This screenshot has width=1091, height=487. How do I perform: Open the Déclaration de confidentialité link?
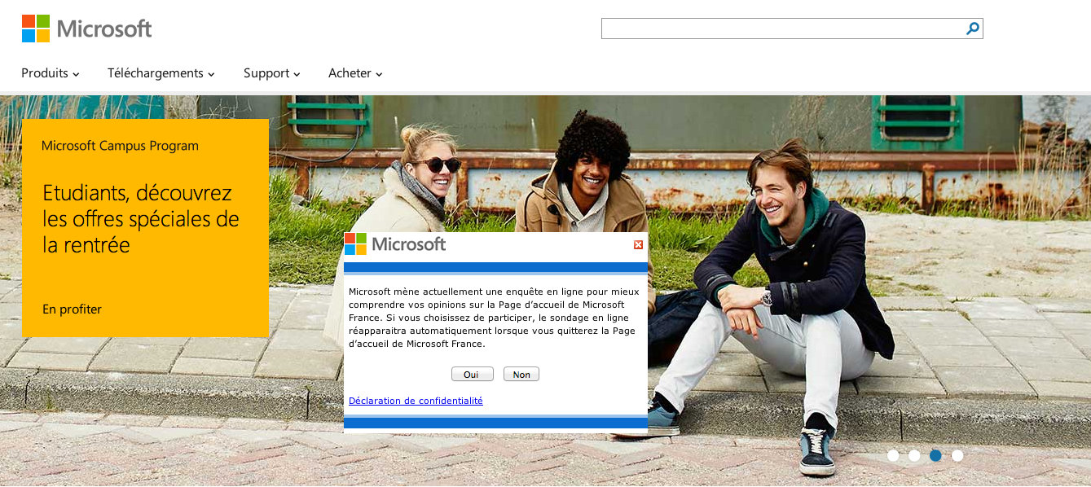(416, 401)
